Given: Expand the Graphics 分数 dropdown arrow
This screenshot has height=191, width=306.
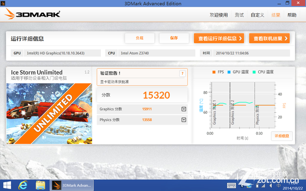Looking at the screenshot, I should coord(184,109).
